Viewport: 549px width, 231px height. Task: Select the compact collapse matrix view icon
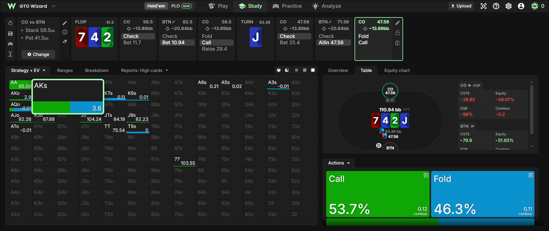[x=296, y=70]
